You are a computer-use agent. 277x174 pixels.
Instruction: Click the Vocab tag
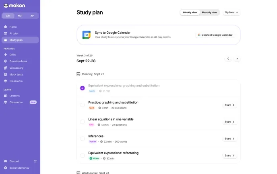pyautogui.click(x=93, y=141)
